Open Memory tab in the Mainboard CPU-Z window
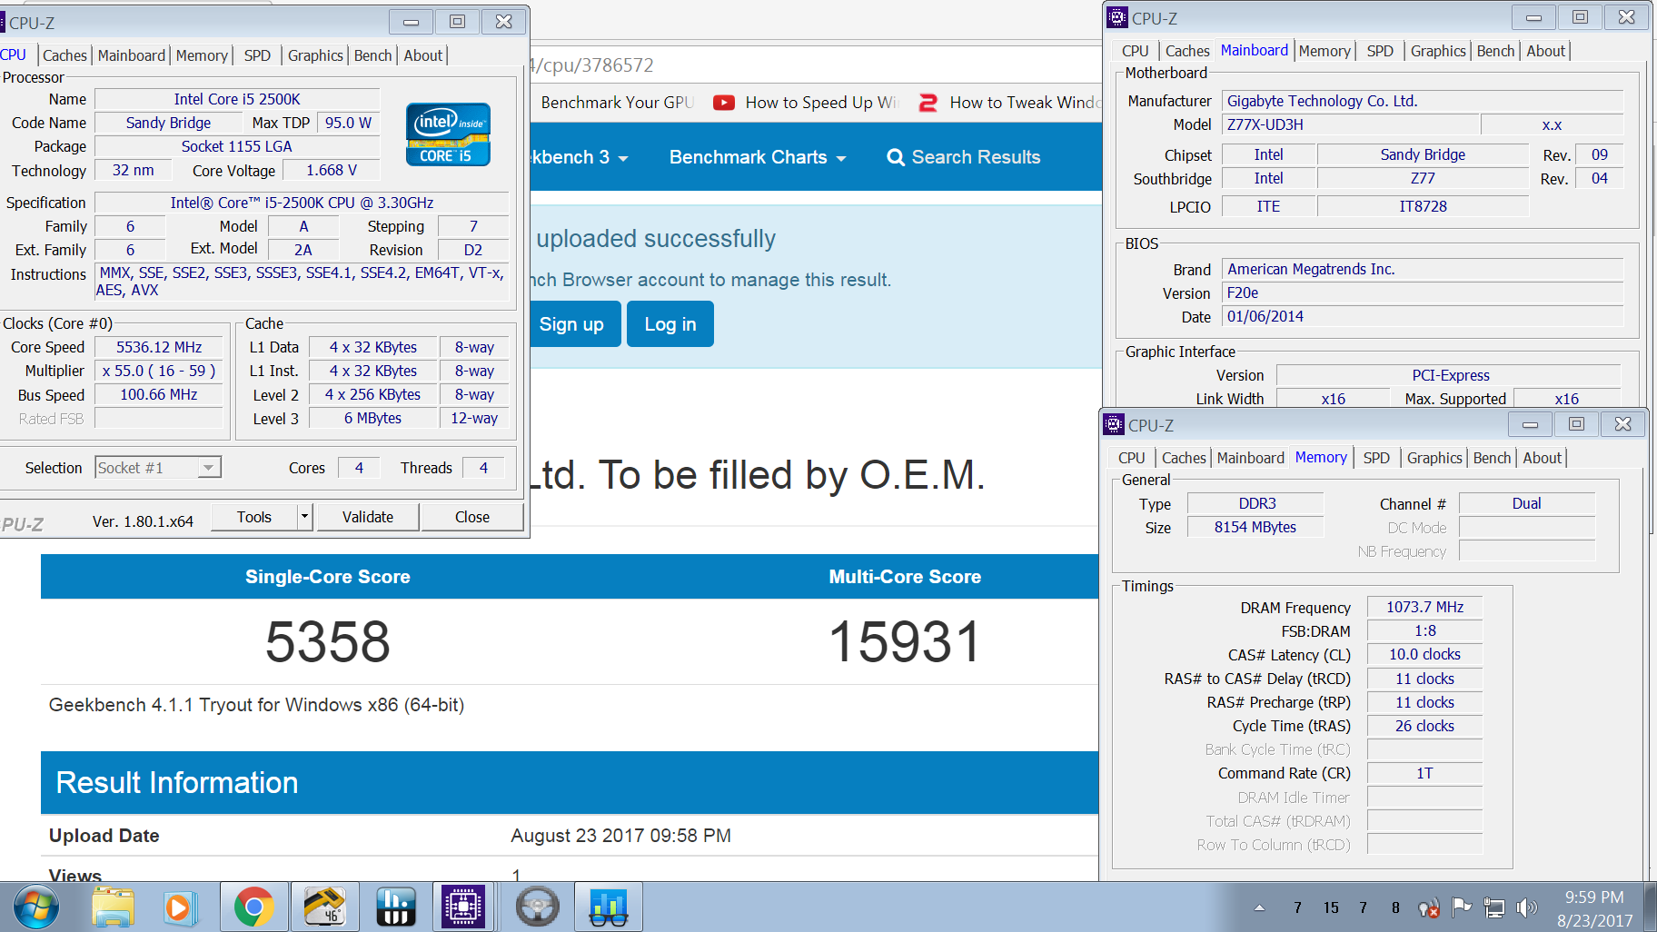1657x932 pixels. click(1325, 52)
